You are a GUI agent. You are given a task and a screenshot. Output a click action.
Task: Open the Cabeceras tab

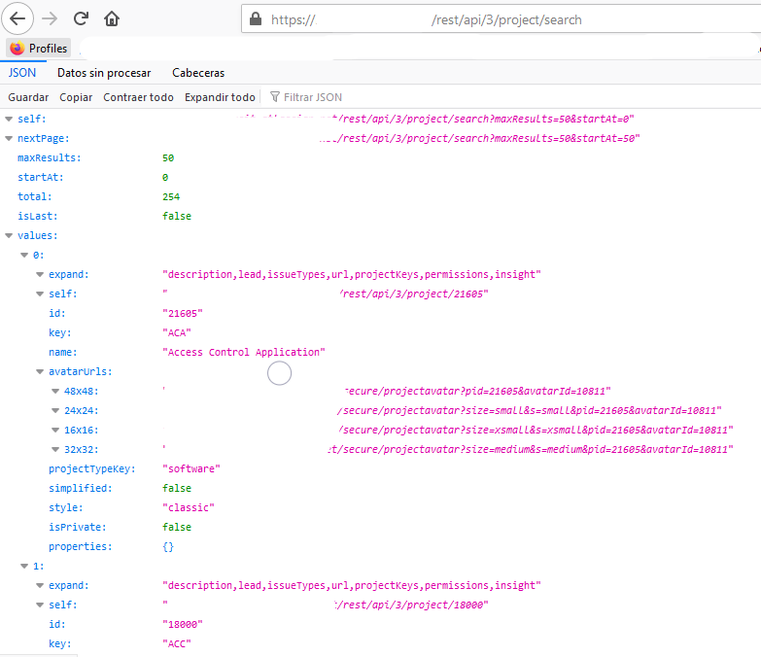[x=198, y=73]
